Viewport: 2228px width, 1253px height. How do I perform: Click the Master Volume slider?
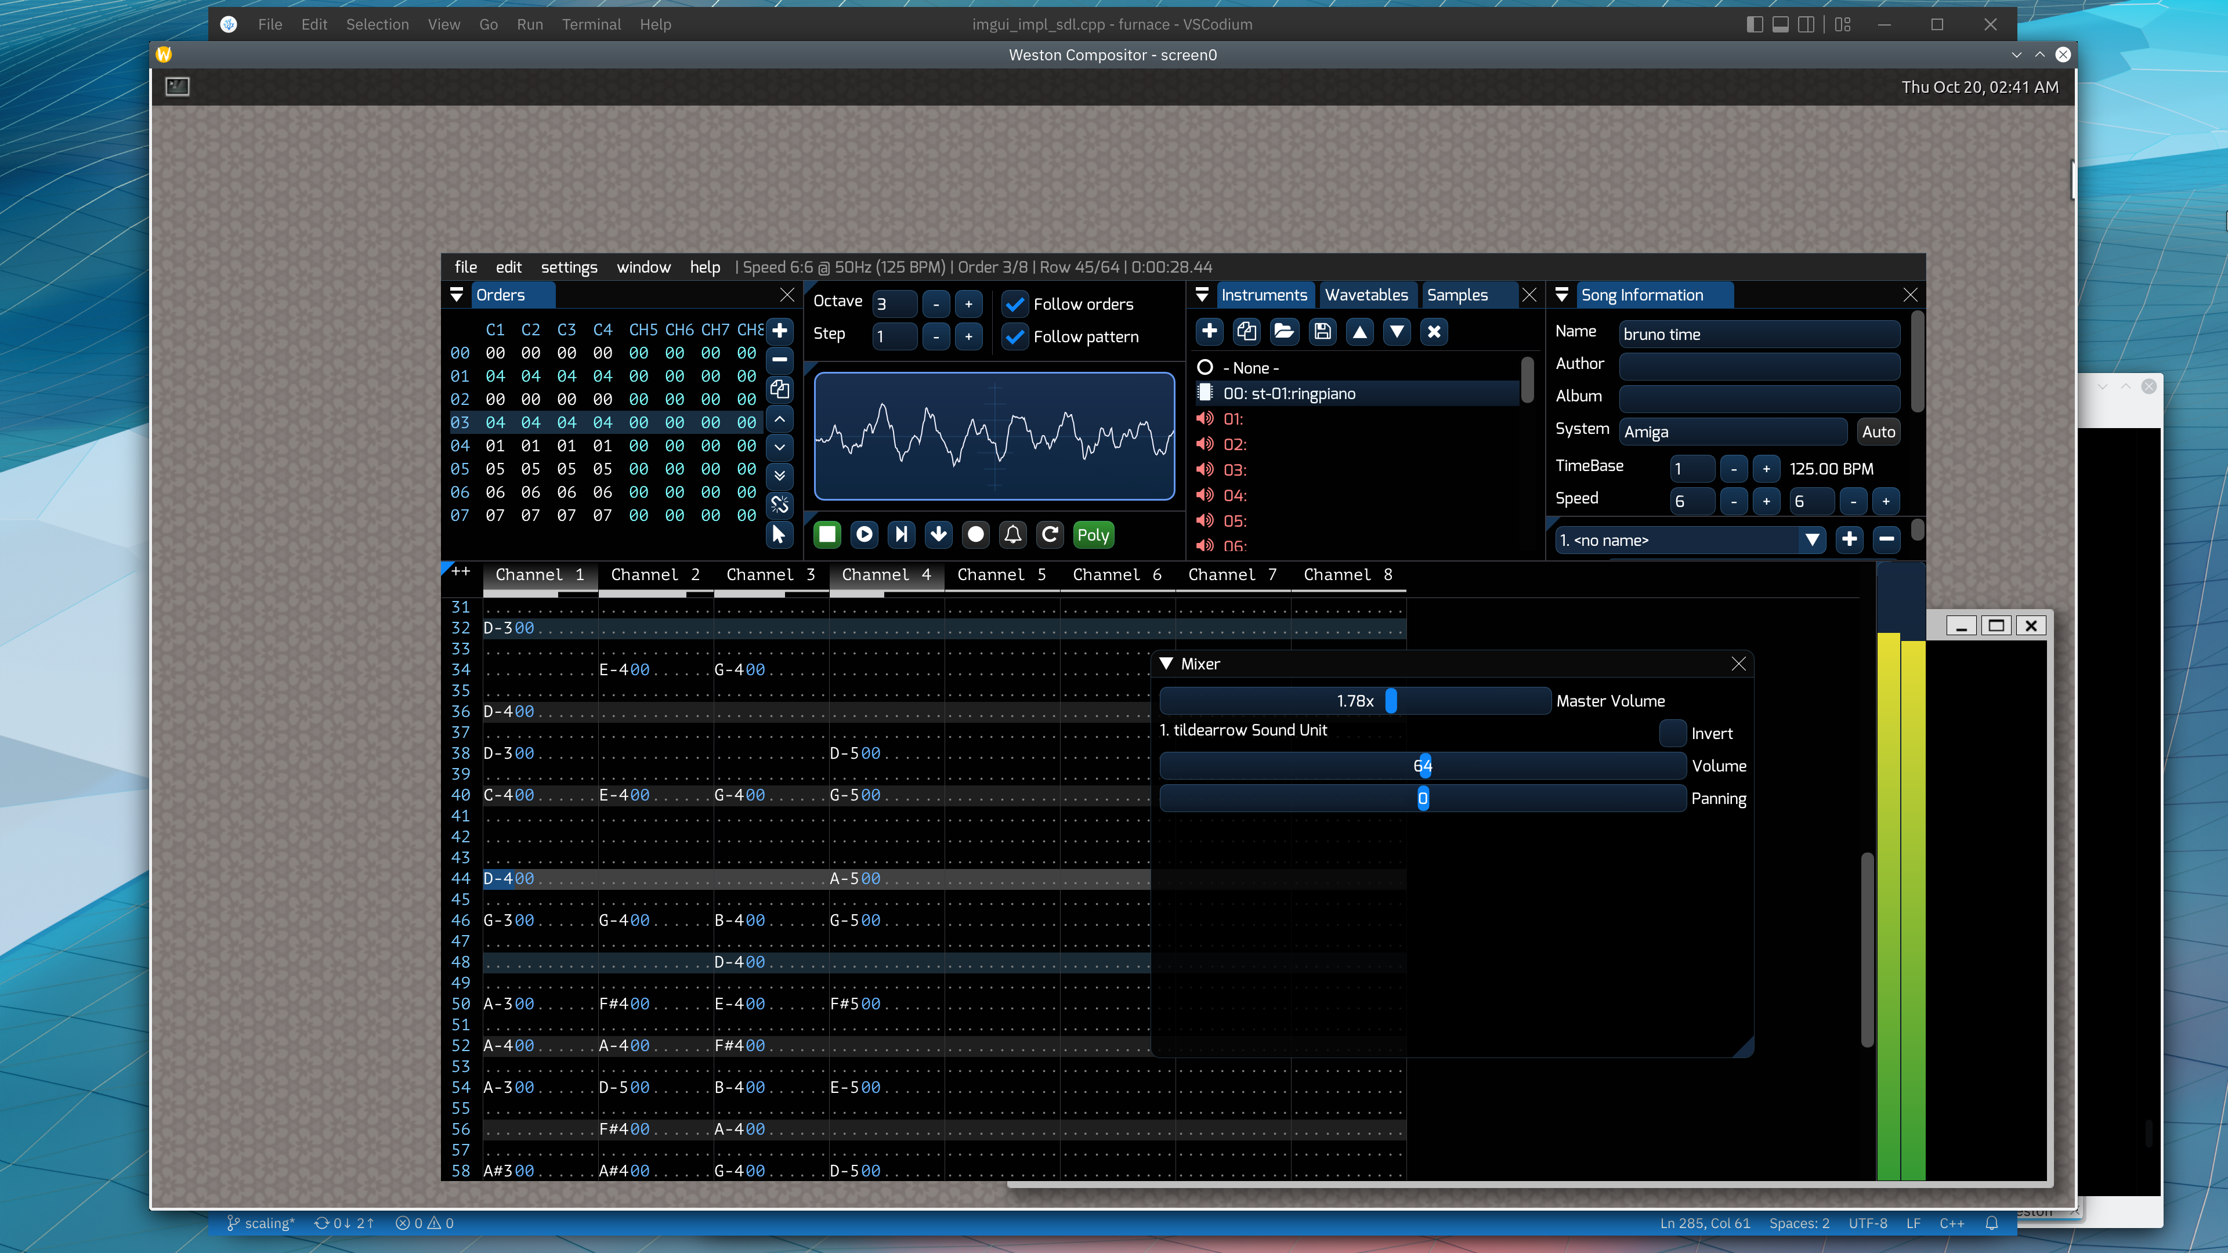[x=1354, y=700]
